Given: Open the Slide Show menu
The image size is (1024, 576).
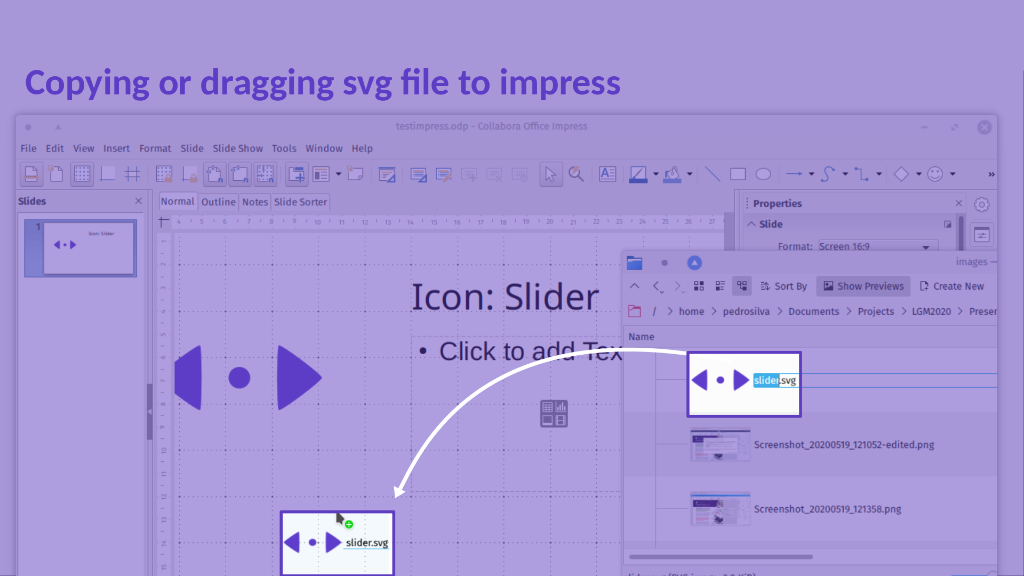Looking at the screenshot, I should [237, 149].
